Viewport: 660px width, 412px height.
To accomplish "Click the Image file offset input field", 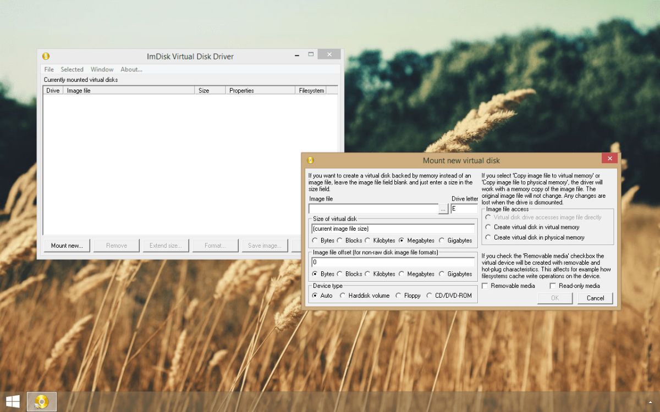I will click(x=393, y=262).
